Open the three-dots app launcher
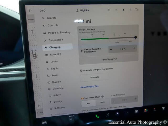This screenshot has height=126, width=168. pos(127,113)
